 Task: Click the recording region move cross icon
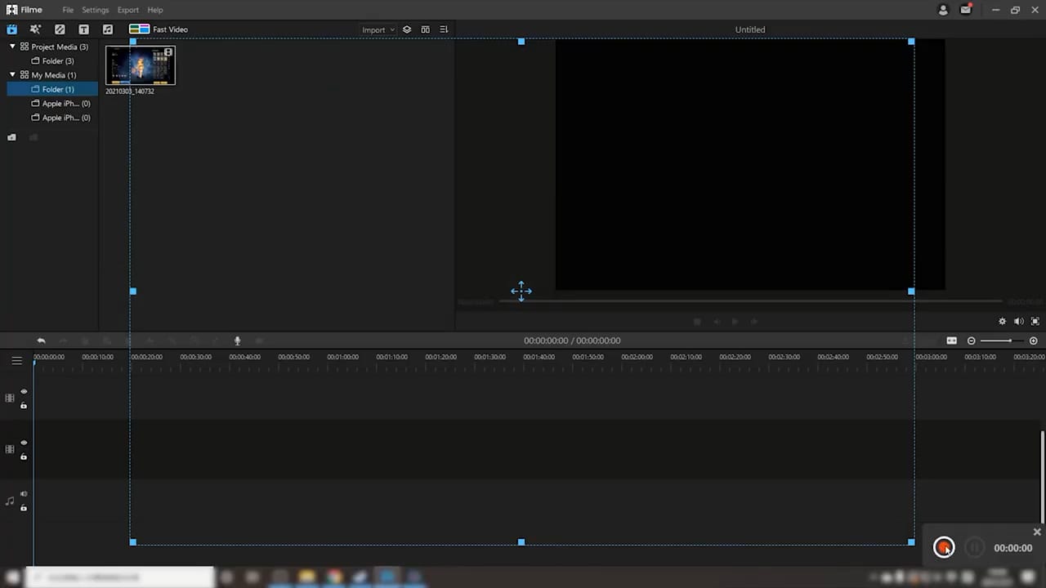click(521, 292)
